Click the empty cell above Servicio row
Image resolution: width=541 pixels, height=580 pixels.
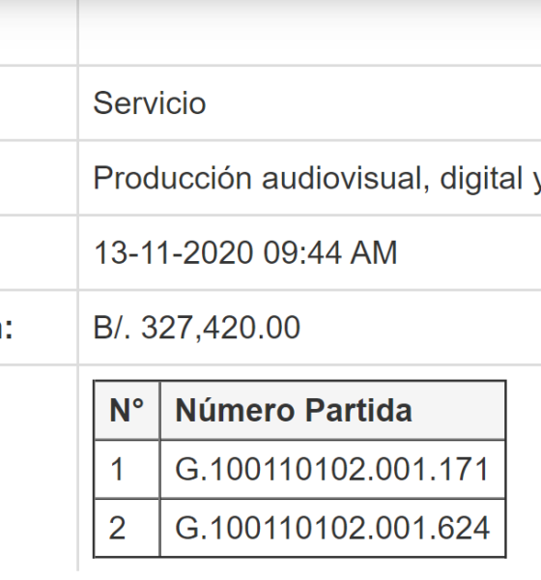pyautogui.click(x=310, y=32)
